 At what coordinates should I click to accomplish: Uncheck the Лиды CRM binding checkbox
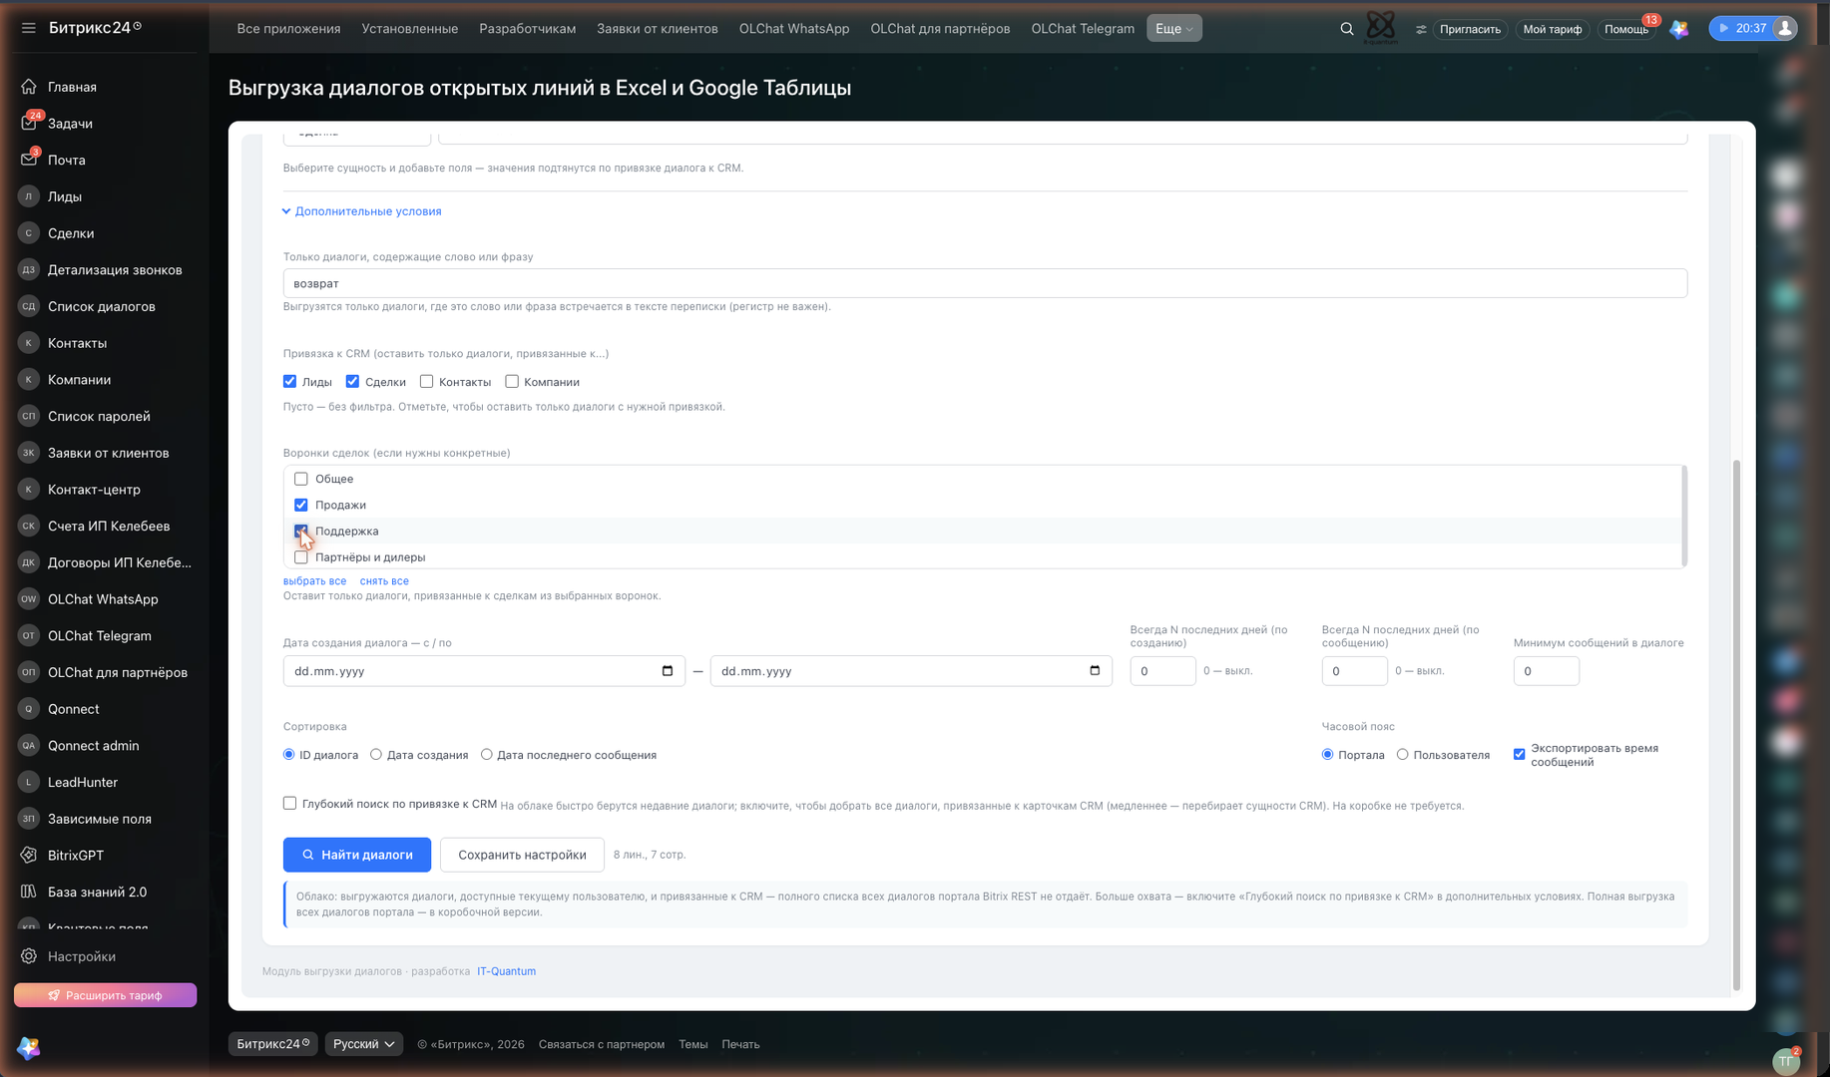(289, 381)
